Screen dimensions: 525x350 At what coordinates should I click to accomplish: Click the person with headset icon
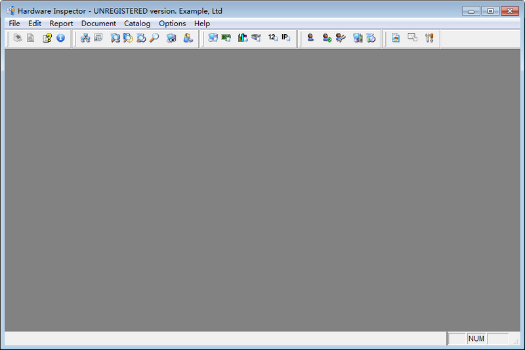[188, 38]
